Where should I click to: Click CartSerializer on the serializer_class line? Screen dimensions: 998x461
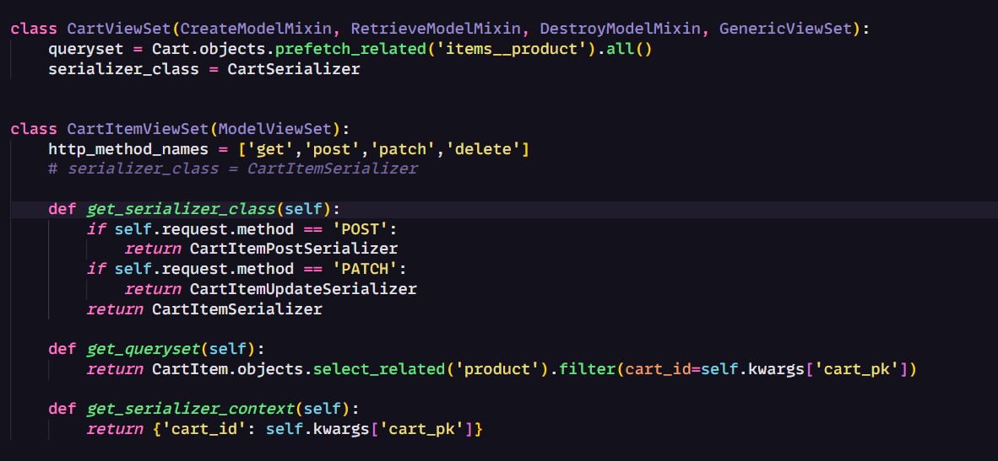point(294,68)
